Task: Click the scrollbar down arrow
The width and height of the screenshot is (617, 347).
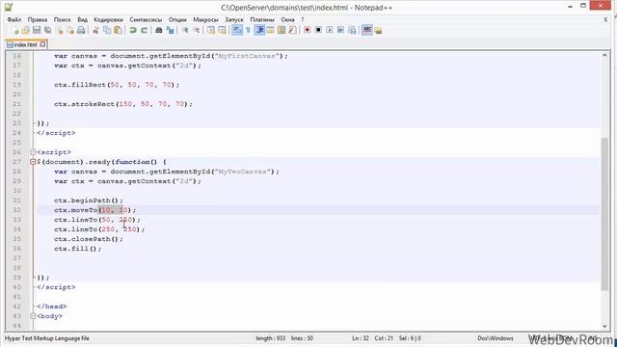Action: (x=604, y=326)
